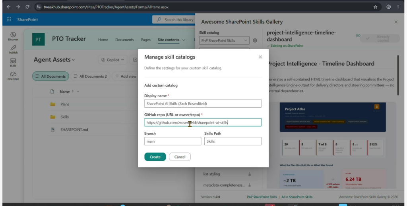Select the list-styling skill entry
This screenshot has height=206, width=407.
pos(211,174)
